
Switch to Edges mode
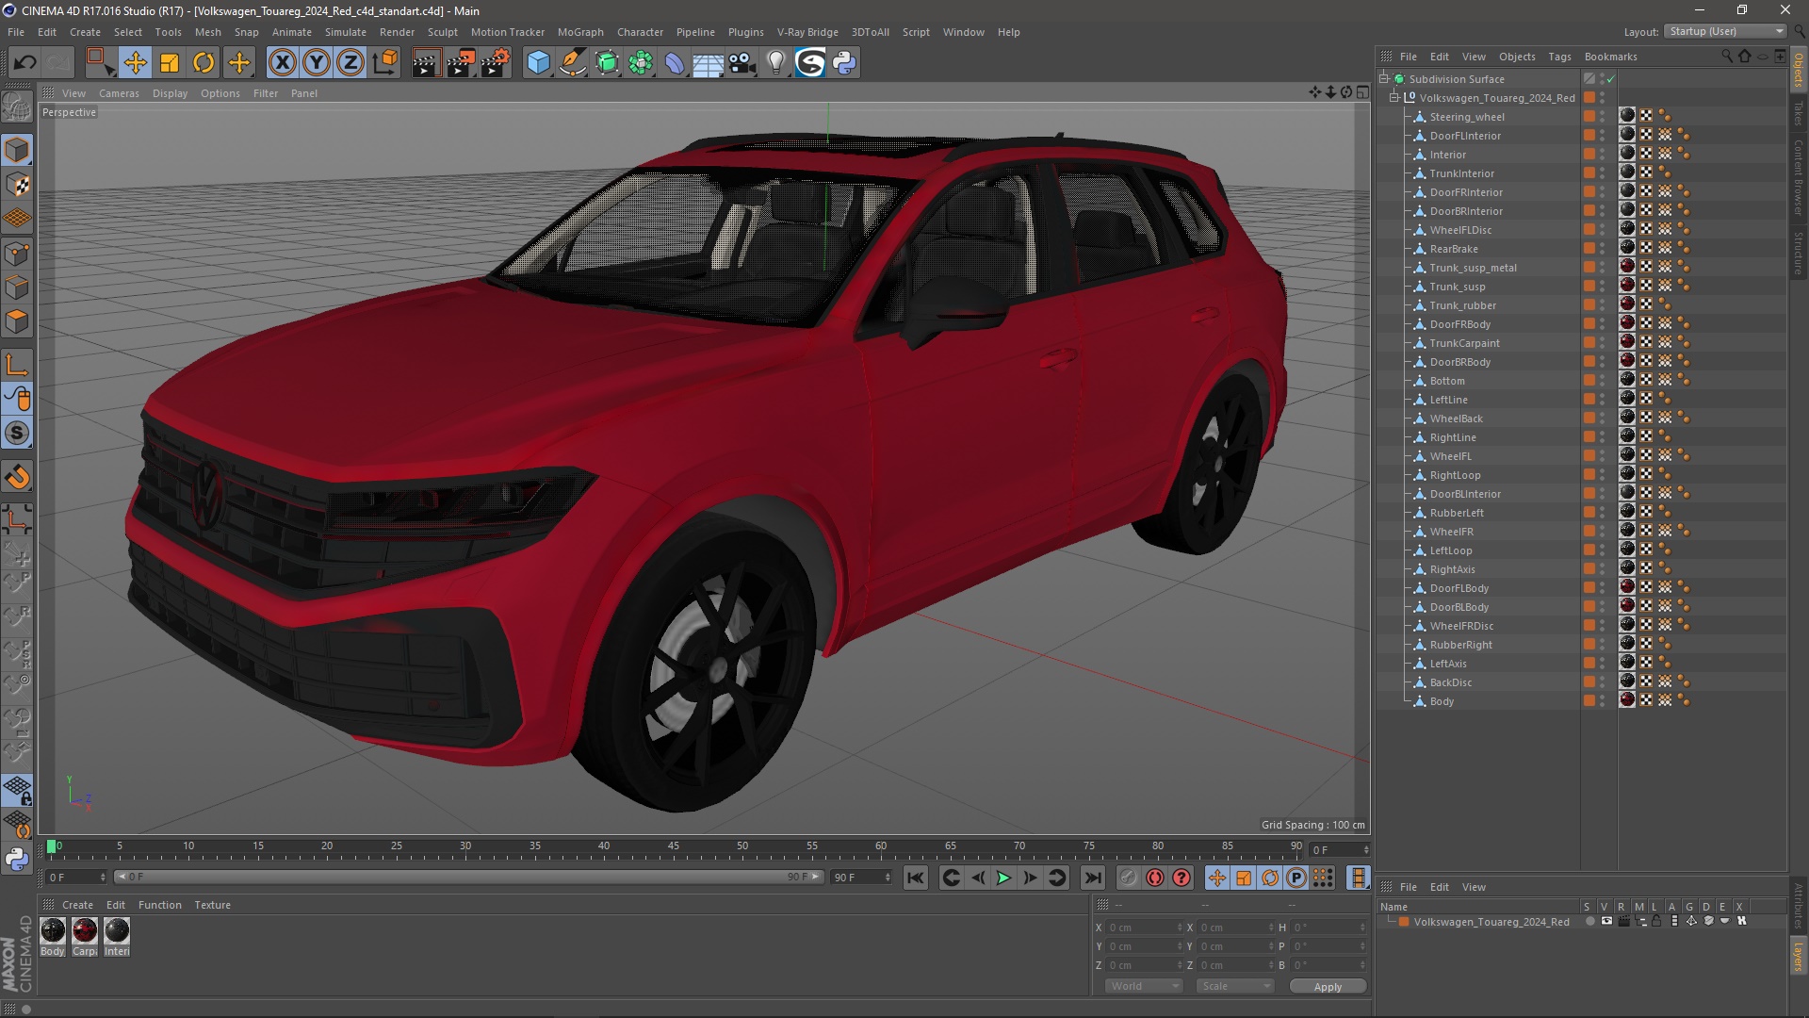tap(17, 287)
